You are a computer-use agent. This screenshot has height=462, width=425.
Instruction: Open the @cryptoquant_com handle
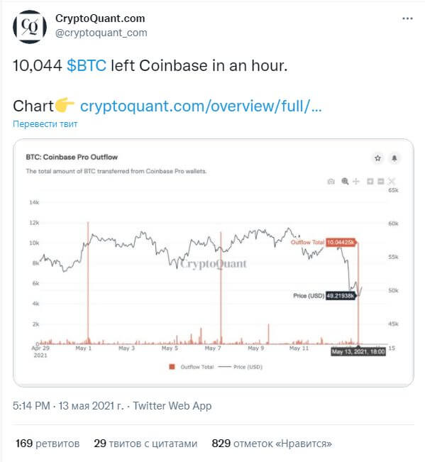click(x=101, y=33)
